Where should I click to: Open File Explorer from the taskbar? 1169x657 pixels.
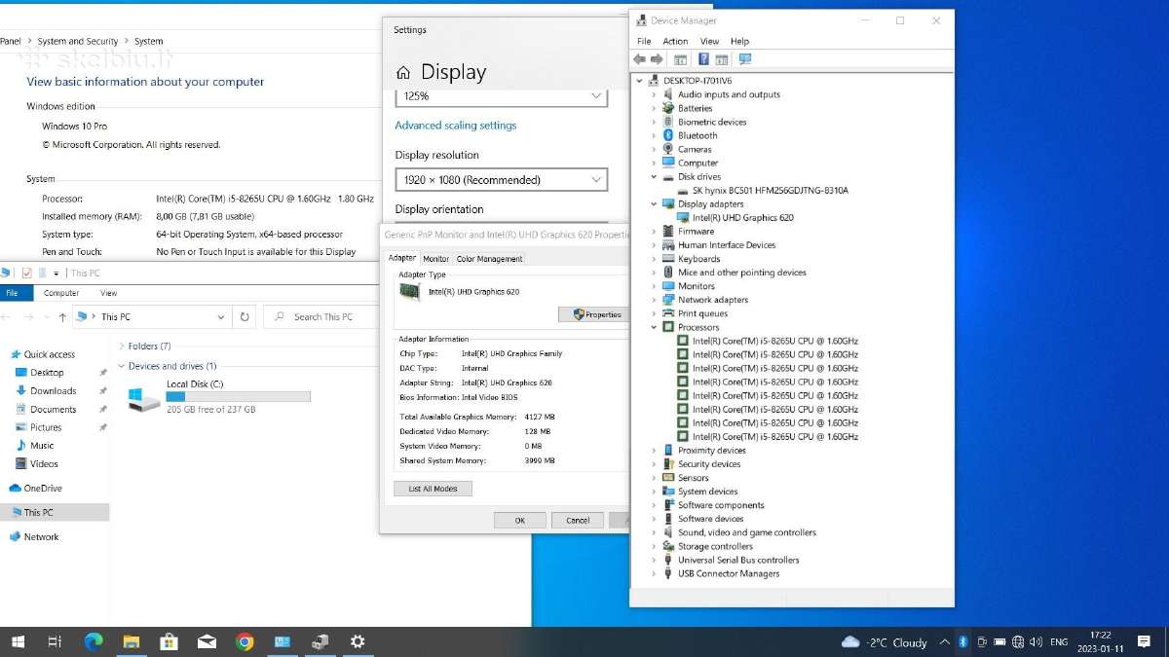click(x=131, y=641)
